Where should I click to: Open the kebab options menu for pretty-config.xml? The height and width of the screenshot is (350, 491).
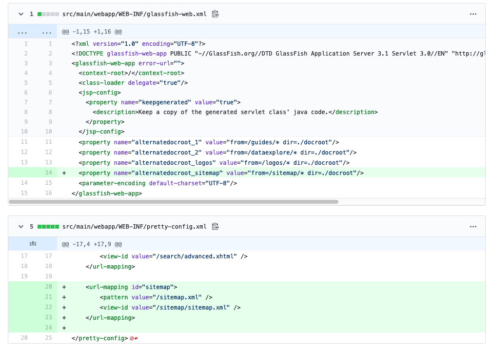point(473,227)
